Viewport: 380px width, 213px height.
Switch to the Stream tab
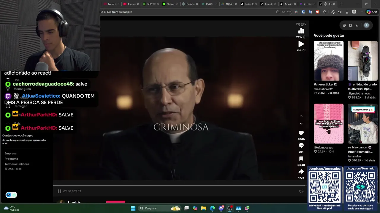170,4
